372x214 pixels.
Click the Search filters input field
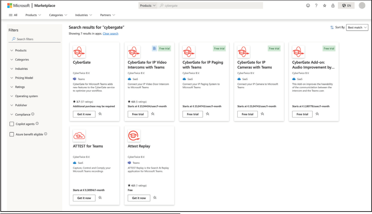pyautogui.click(x=34, y=39)
